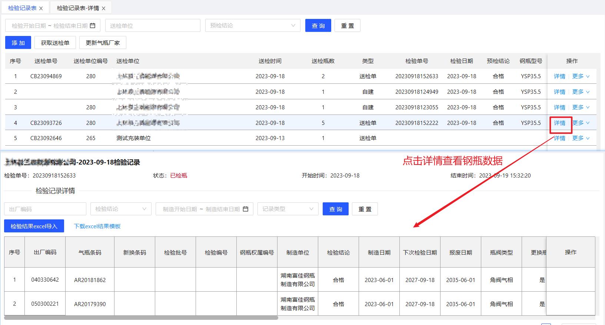The height and width of the screenshot is (325, 605).
Task: Open 详情 for row CB23093726
Action: (559, 123)
